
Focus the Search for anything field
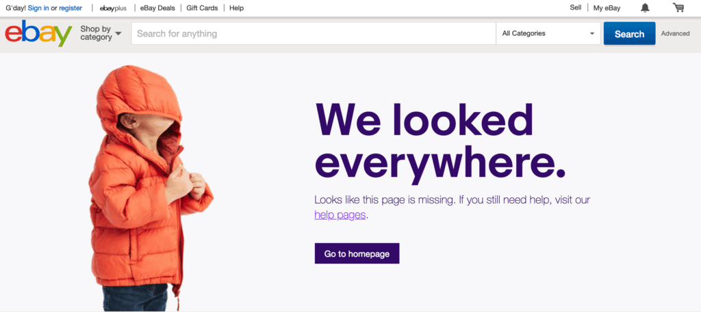[x=313, y=33]
